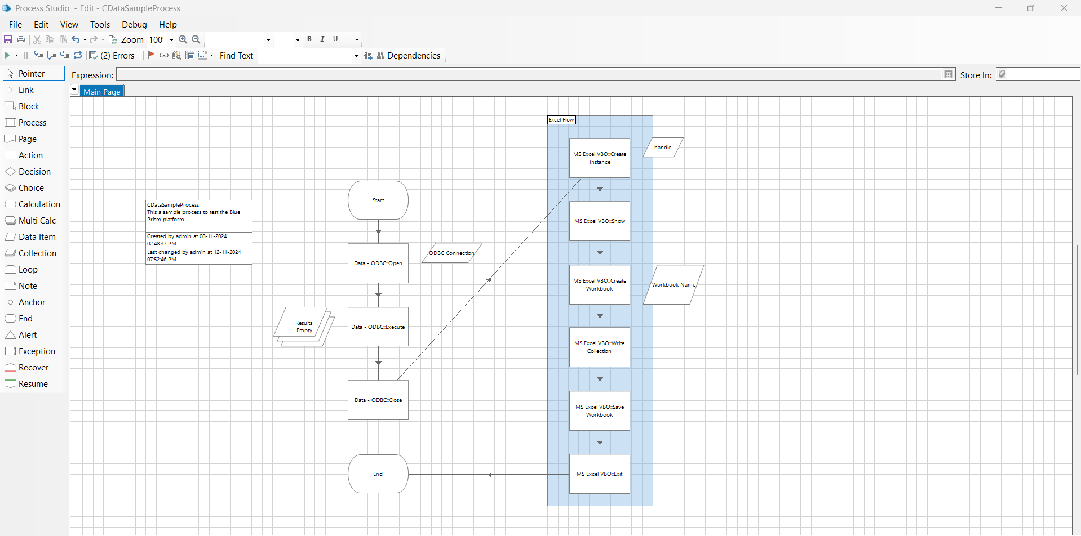Open the Help menu
The image size is (1081, 536).
tap(168, 25)
